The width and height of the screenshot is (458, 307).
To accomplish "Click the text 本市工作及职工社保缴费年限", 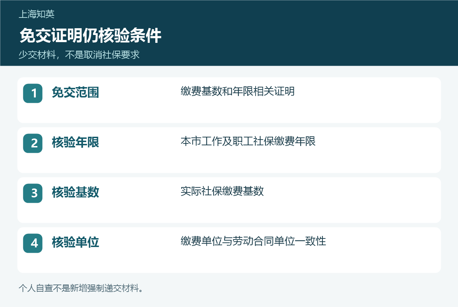I will (248, 141).
